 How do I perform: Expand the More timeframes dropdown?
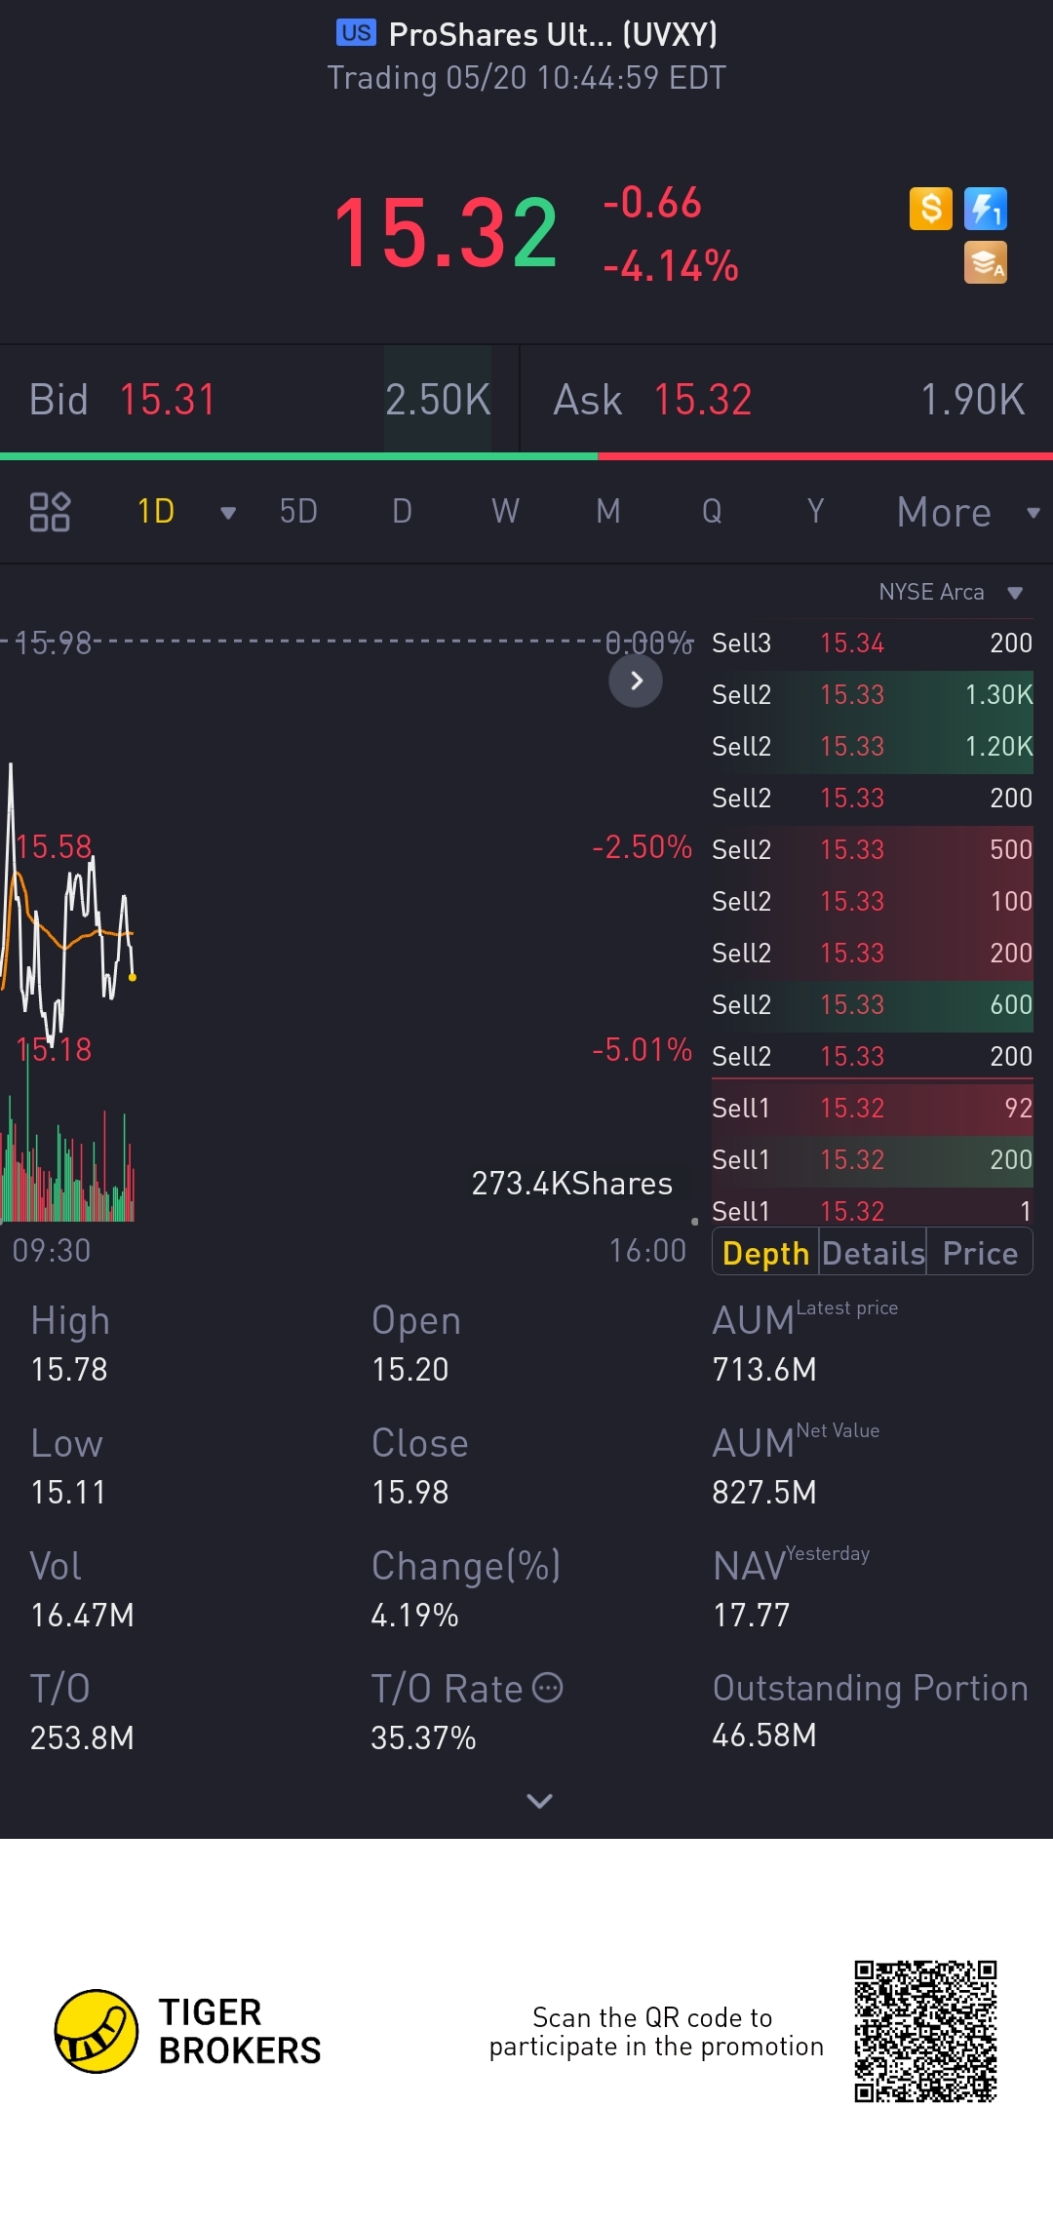point(1033,513)
